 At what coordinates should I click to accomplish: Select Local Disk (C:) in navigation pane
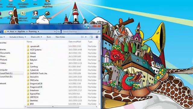(x=6, y=73)
